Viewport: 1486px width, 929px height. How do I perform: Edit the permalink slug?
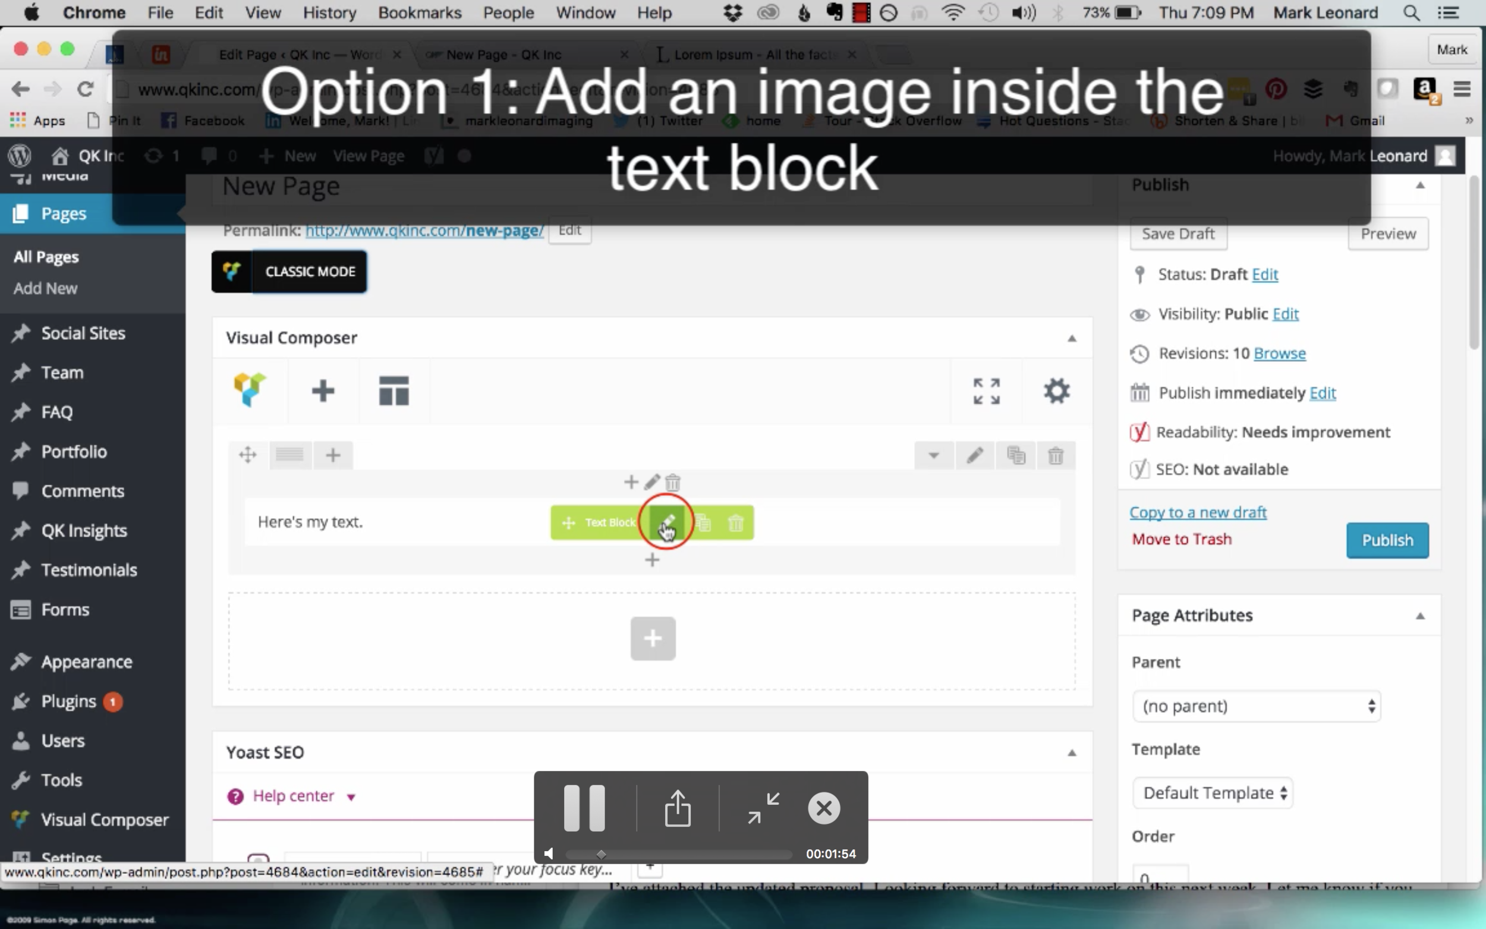569,230
